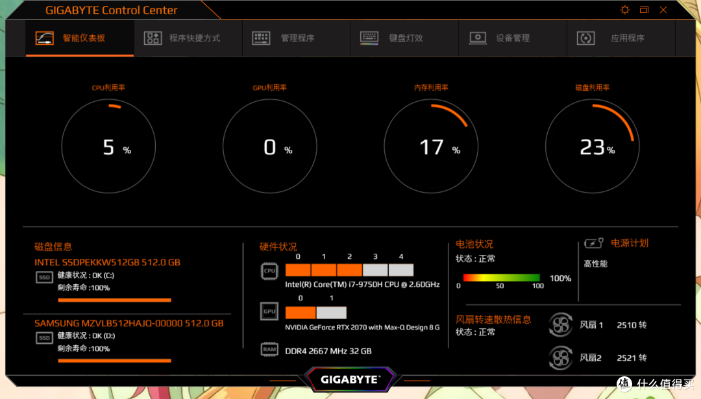Screen dimensions: 701x399
Task: Click the 2521 转 fan speed value
Action: coord(632,357)
